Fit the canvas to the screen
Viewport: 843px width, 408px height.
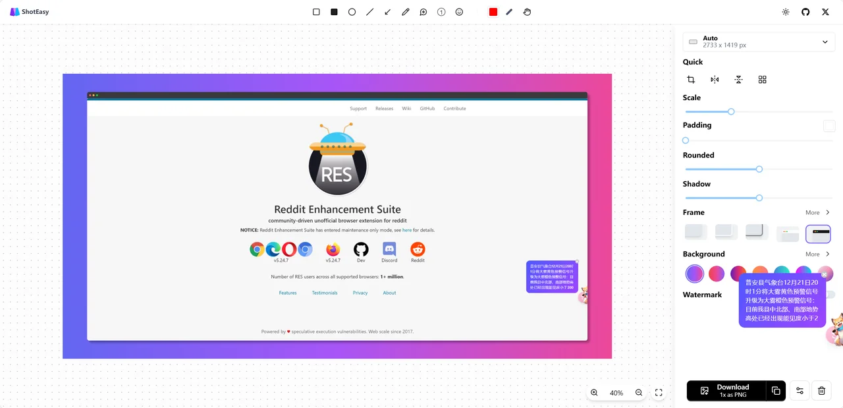point(659,392)
